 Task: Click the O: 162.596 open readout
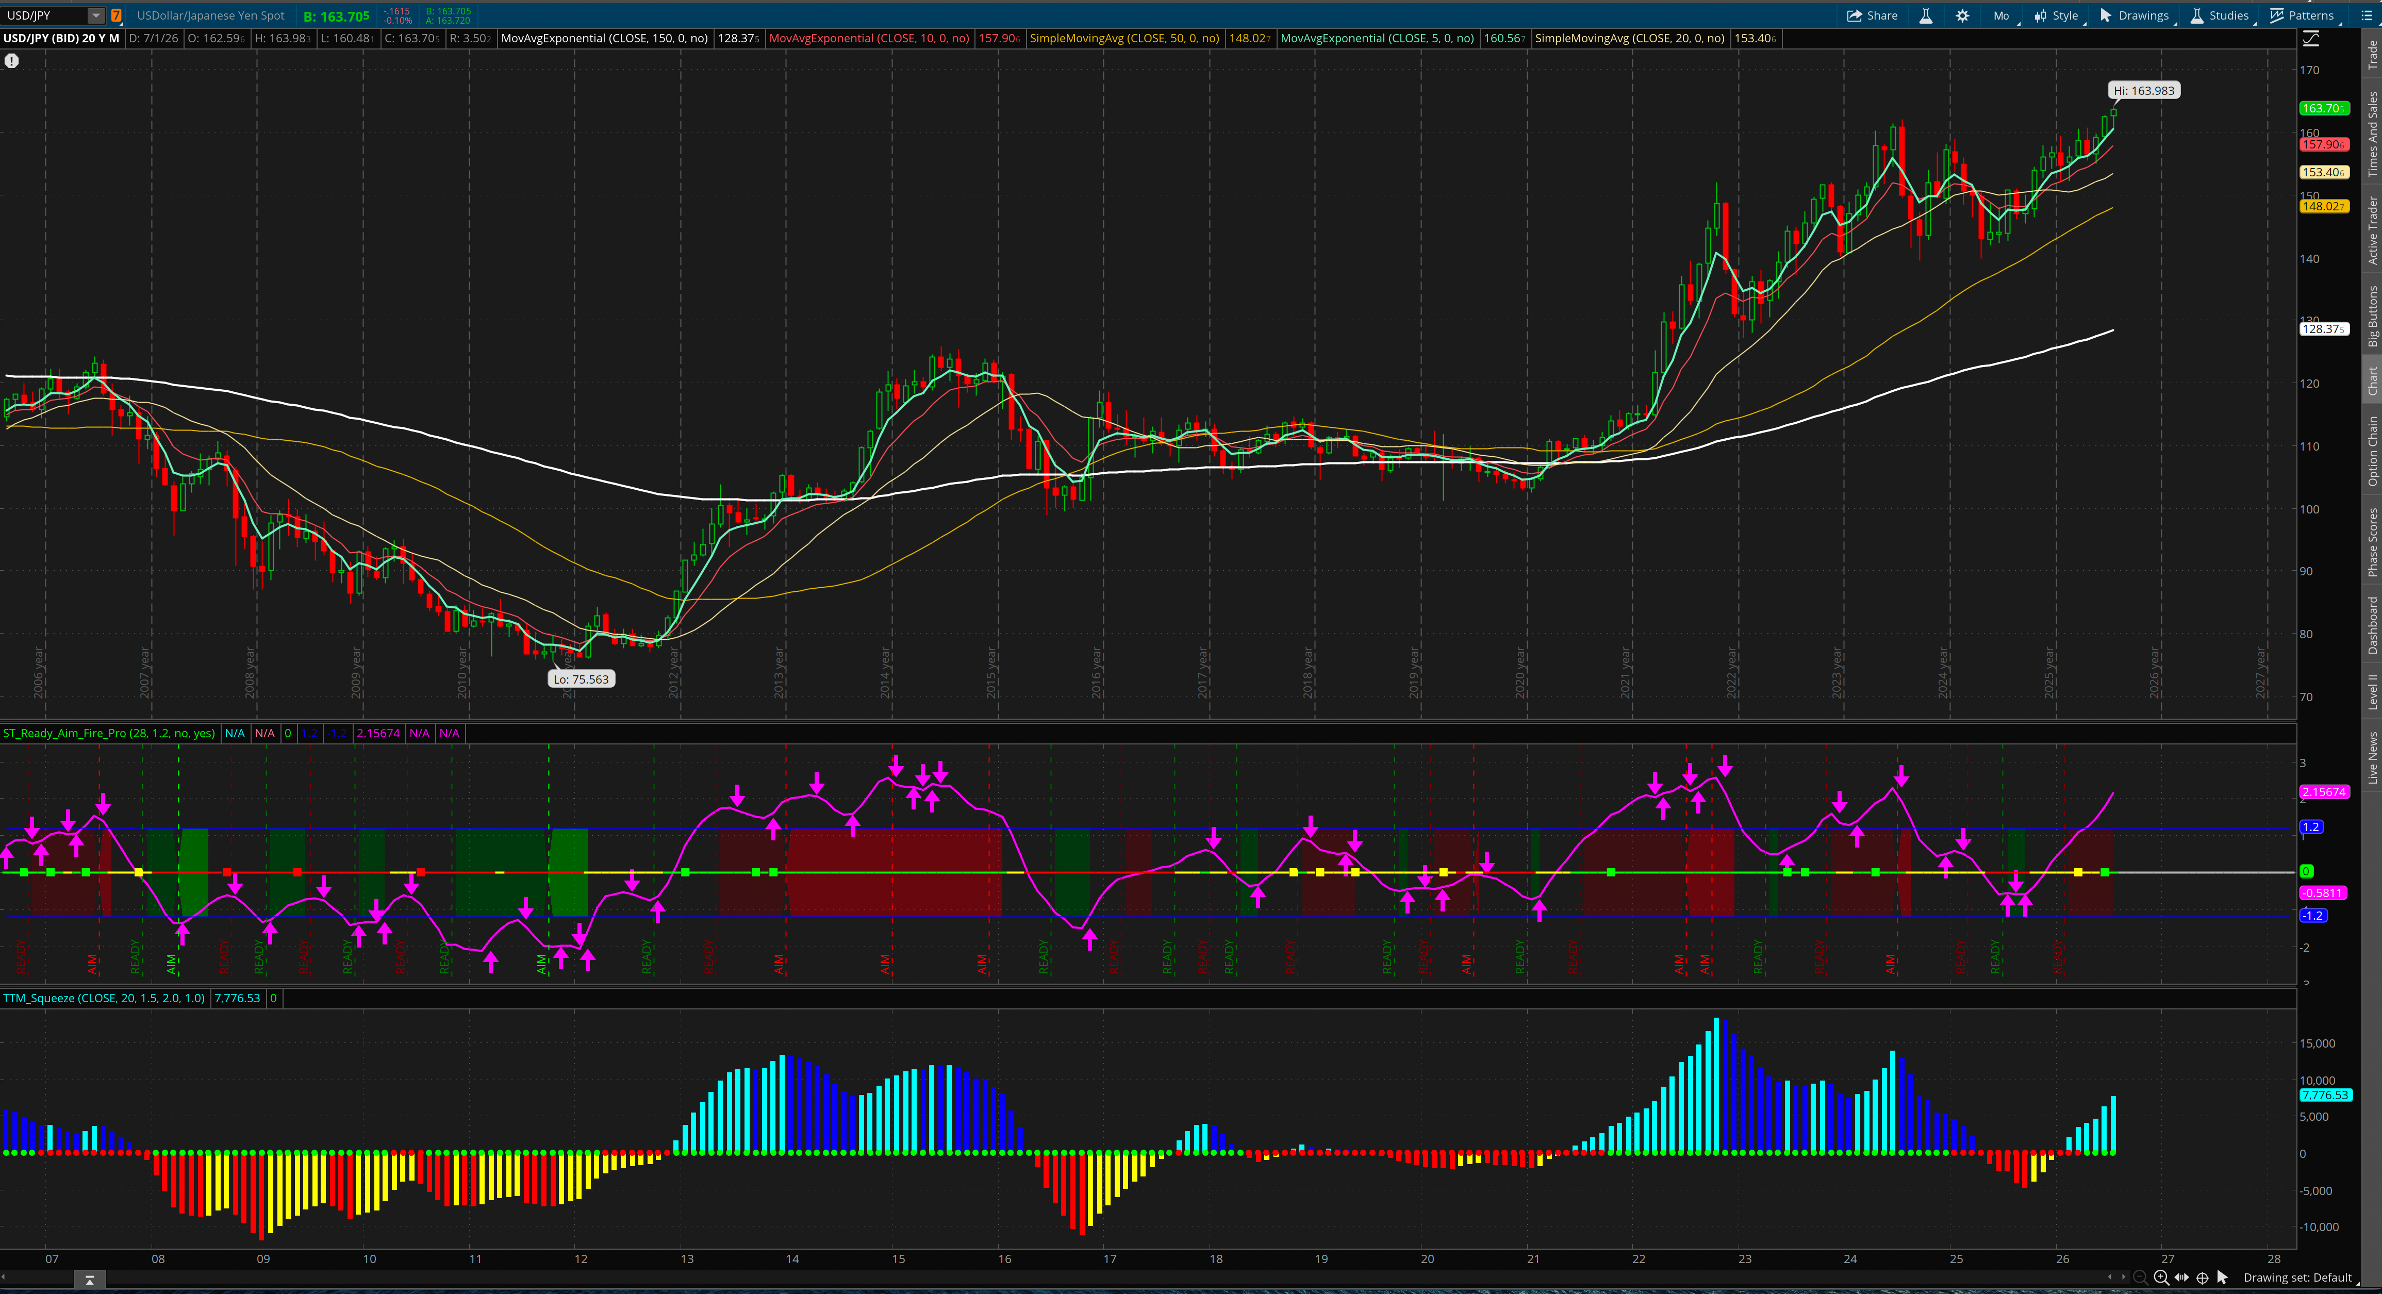click(216, 39)
